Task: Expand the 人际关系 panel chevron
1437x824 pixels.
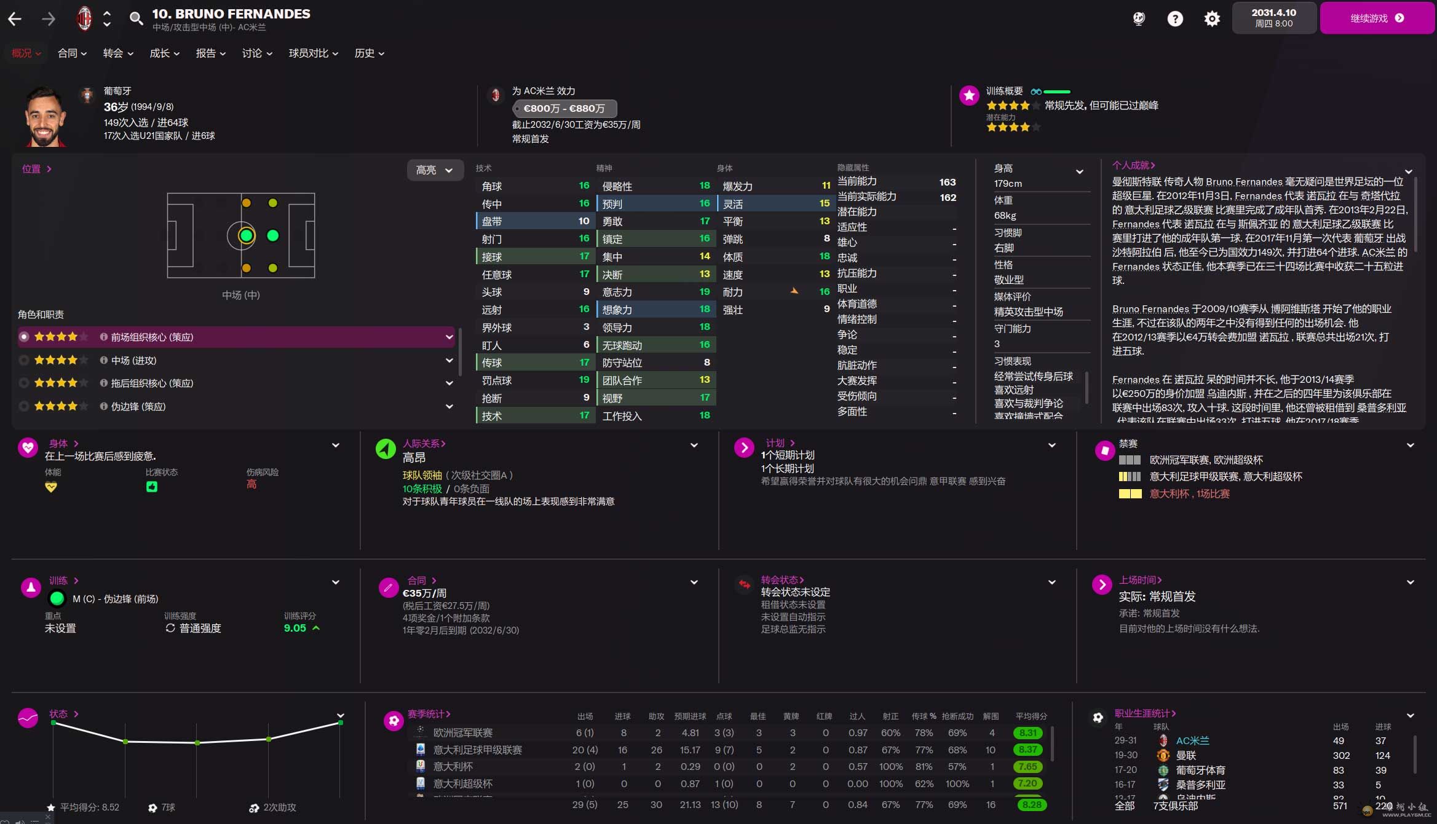Action: pyautogui.click(x=694, y=445)
